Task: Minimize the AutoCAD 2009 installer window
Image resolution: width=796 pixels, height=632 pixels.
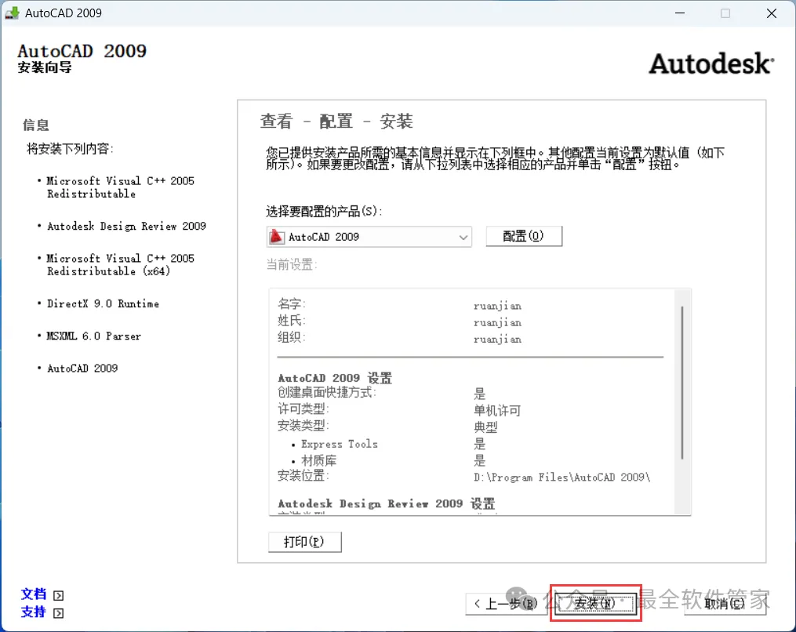Action: click(x=680, y=13)
